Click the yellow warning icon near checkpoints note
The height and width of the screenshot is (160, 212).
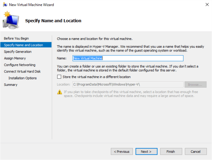click(60, 92)
